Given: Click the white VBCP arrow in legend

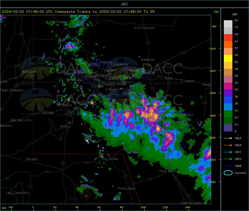Looking at the screenshot, I should pyautogui.click(x=228, y=138).
